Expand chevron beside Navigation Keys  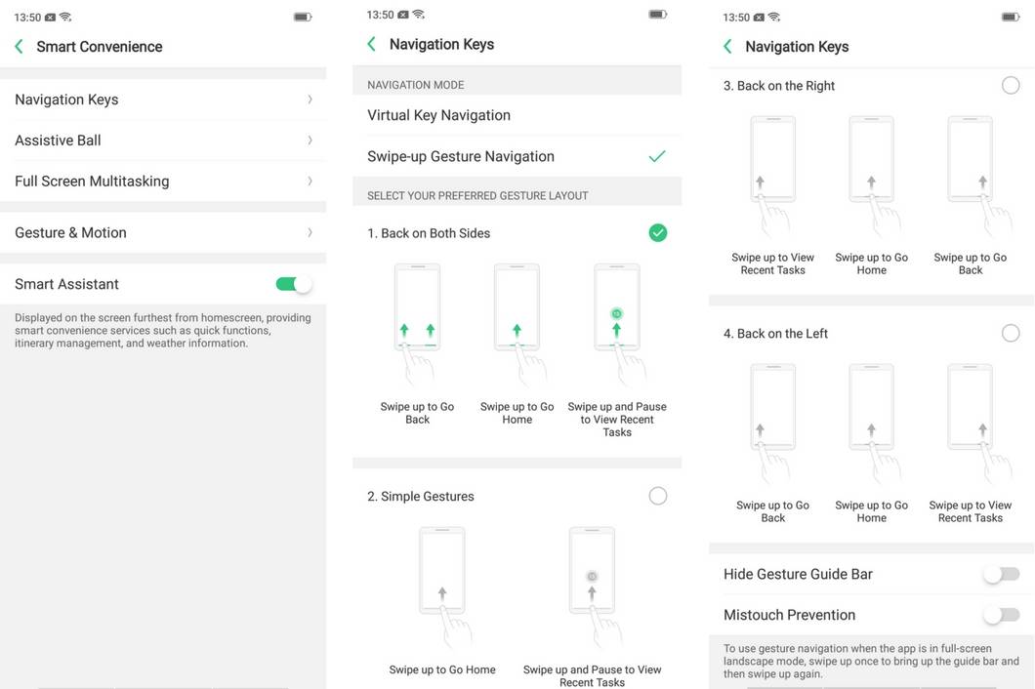click(x=310, y=100)
